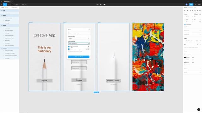Switch to the Prototype tab

coord(190,8)
